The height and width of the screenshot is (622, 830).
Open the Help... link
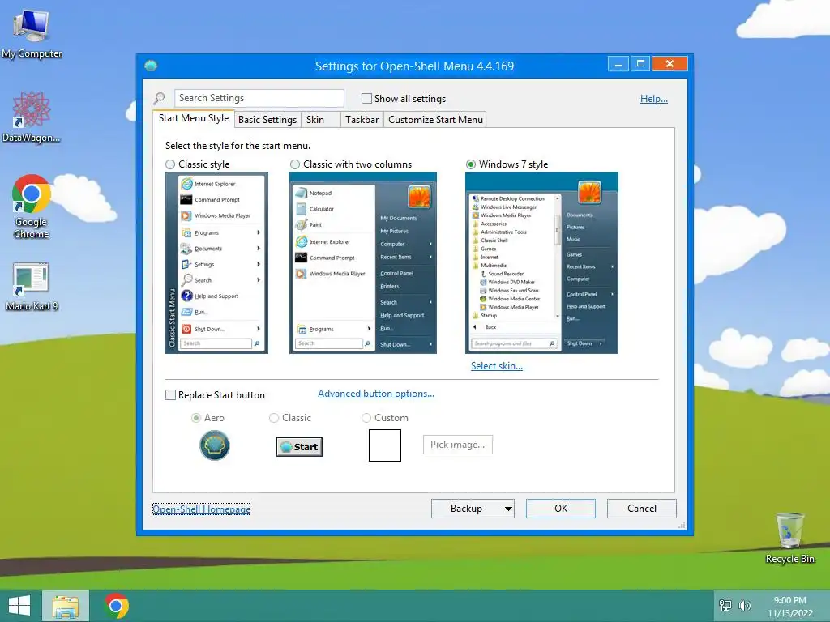(654, 99)
